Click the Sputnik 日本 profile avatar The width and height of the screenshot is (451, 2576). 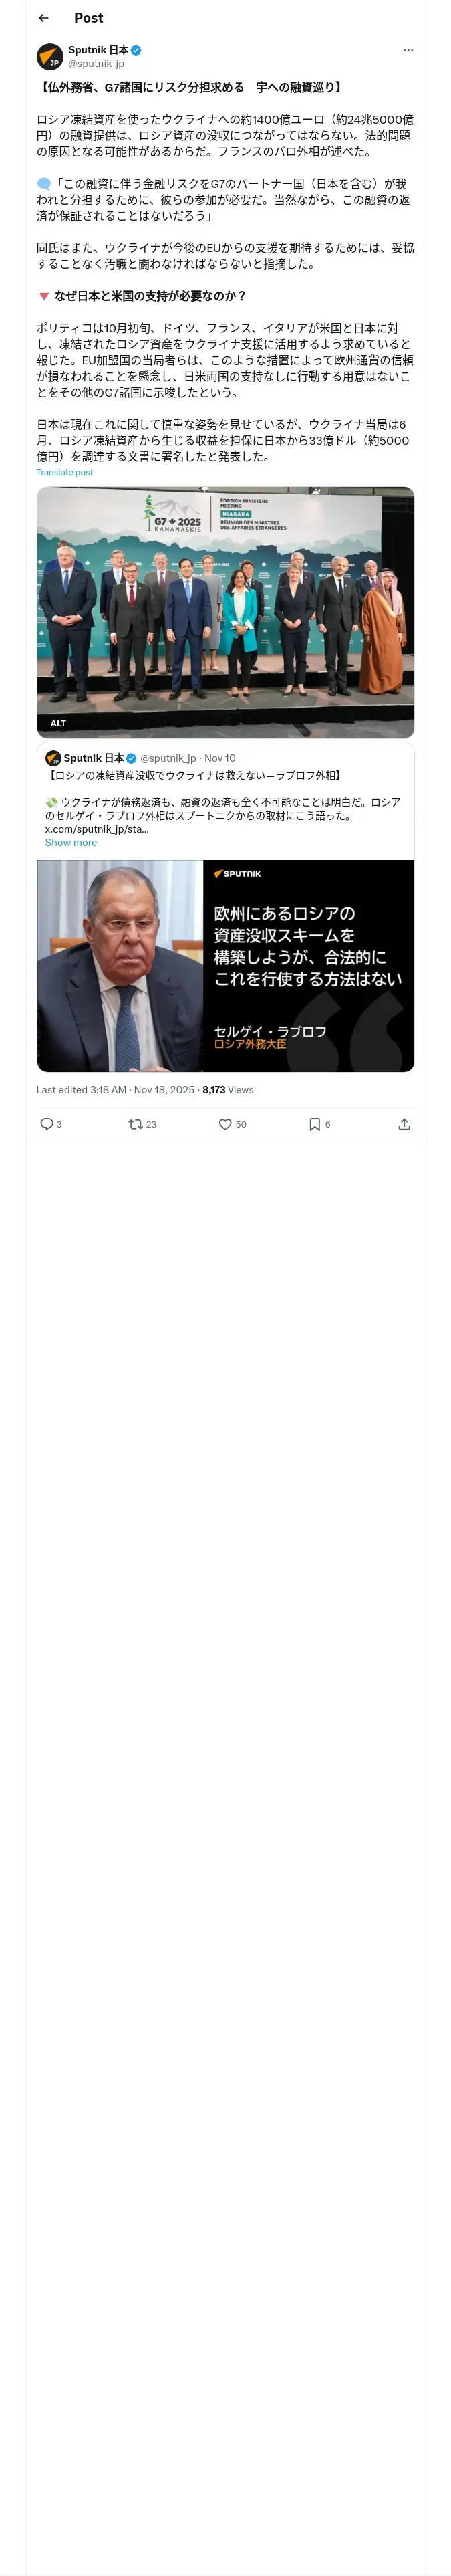pyautogui.click(x=50, y=56)
